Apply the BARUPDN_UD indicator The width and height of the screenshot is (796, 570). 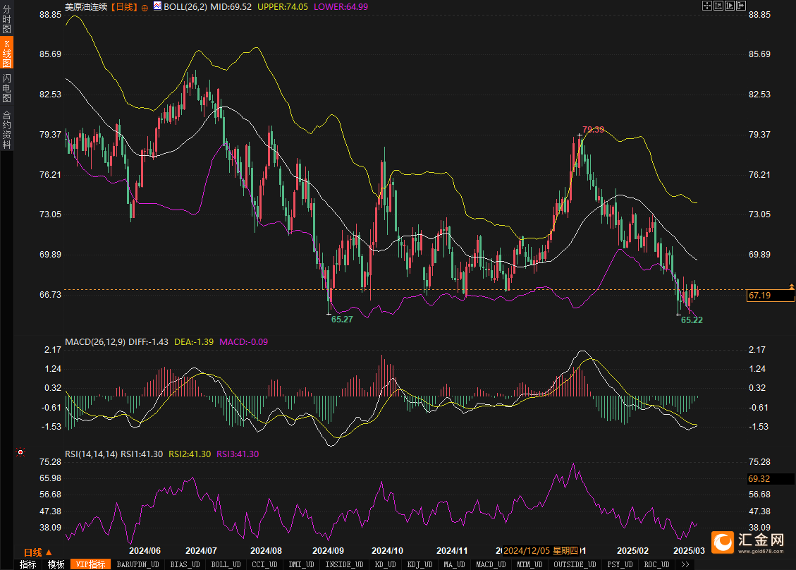tap(137, 564)
